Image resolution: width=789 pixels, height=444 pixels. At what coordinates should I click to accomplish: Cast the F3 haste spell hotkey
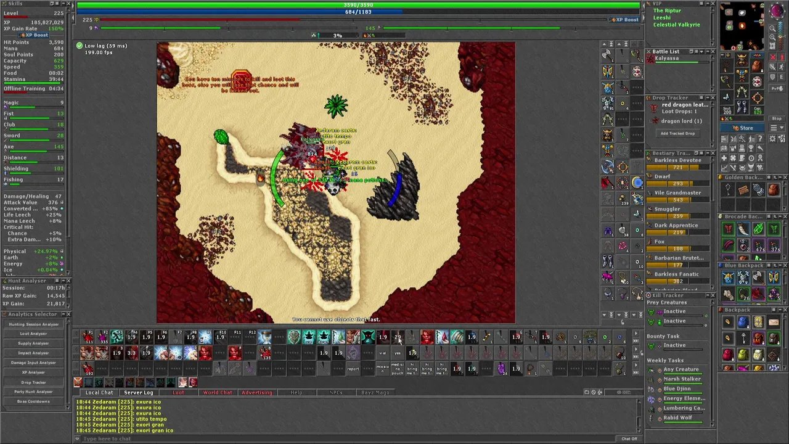117,337
